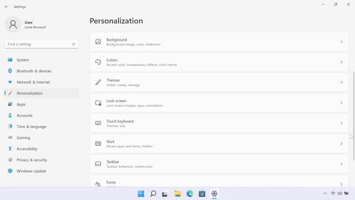Screen dimensions: 355x200
Task: Expand the Colors row chevron
Action: pos(341,62)
